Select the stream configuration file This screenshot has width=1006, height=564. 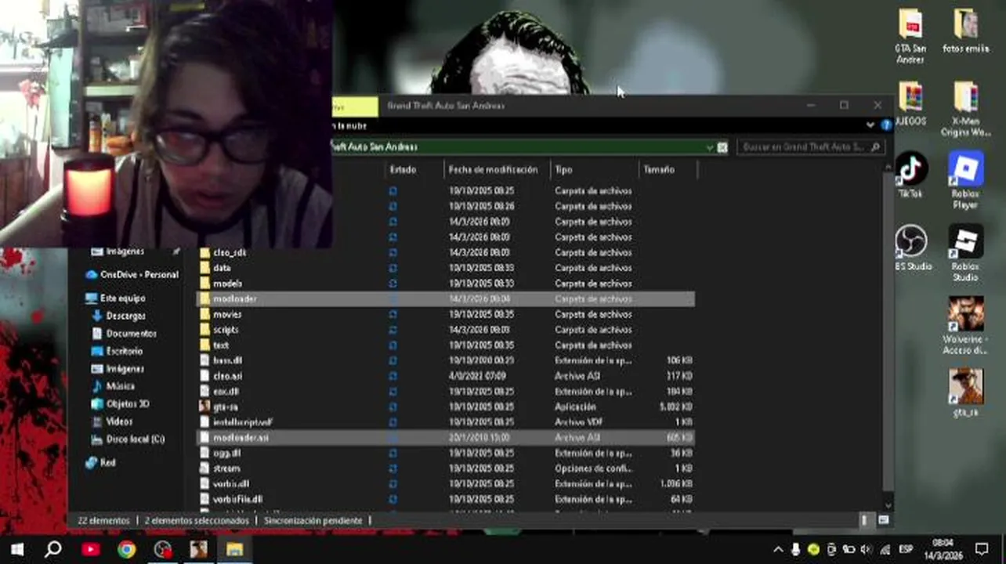(x=226, y=468)
